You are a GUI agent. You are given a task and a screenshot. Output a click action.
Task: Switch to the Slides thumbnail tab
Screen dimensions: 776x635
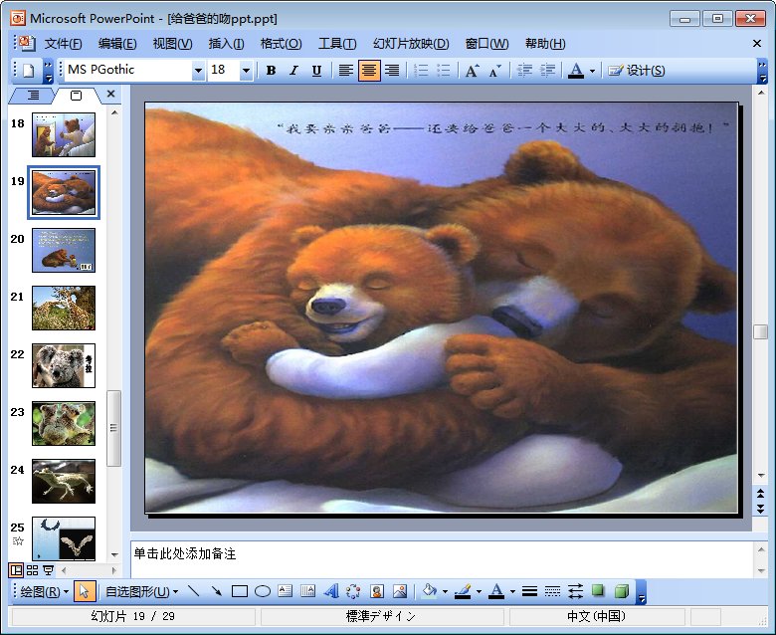coord(76,95)
